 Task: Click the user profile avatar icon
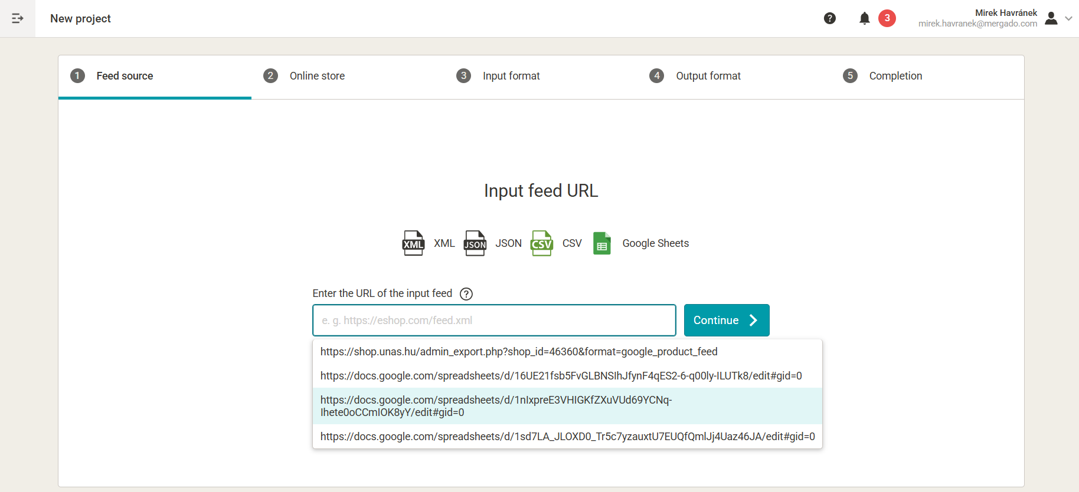[x=1051, y=18]
